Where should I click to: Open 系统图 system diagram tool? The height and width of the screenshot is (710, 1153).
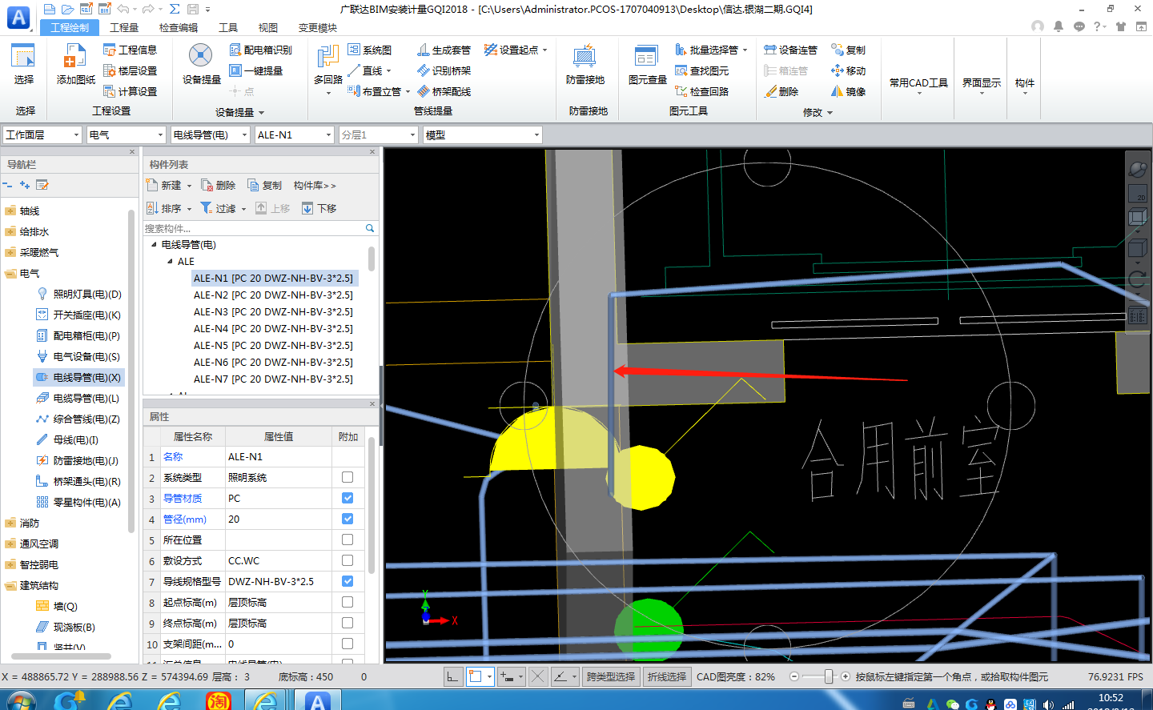[370, 50]
